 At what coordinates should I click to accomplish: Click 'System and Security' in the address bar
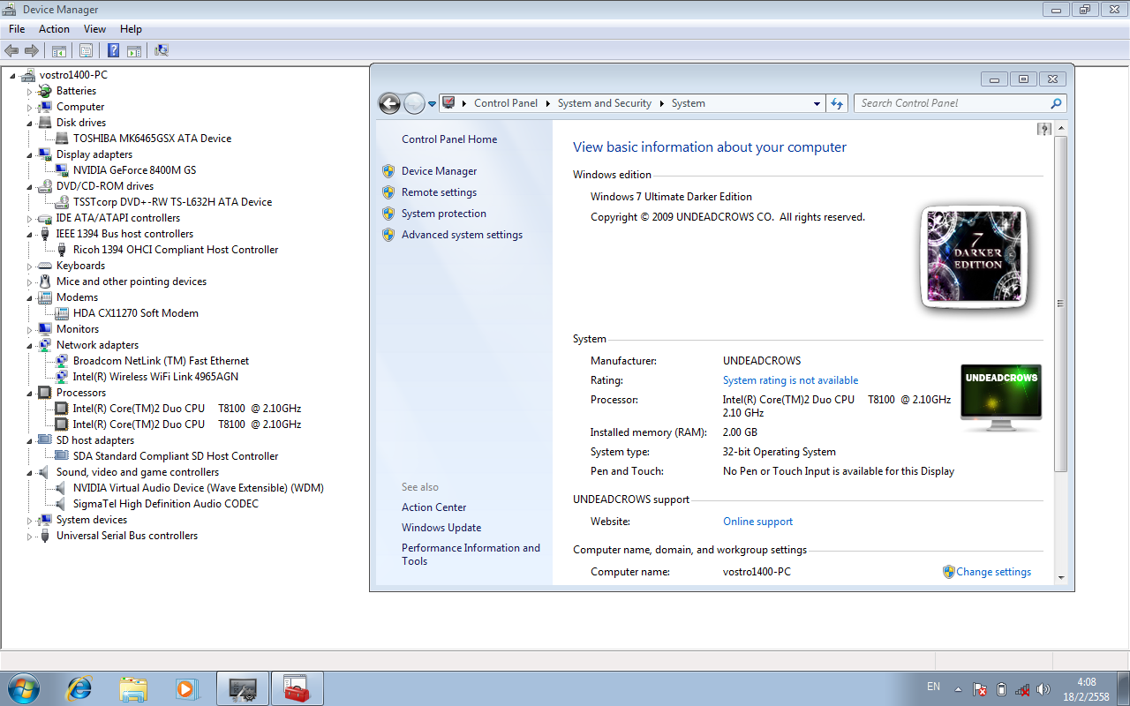(604, 103)
